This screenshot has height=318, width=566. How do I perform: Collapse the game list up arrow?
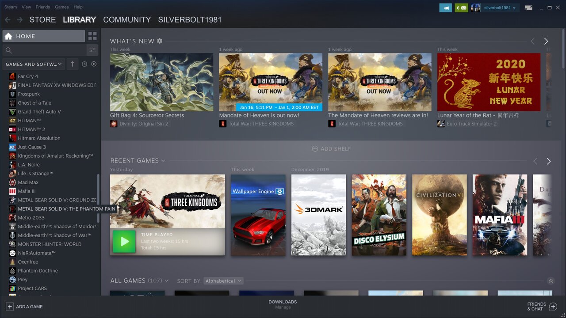pyautogui.click(x=73, y=64)
